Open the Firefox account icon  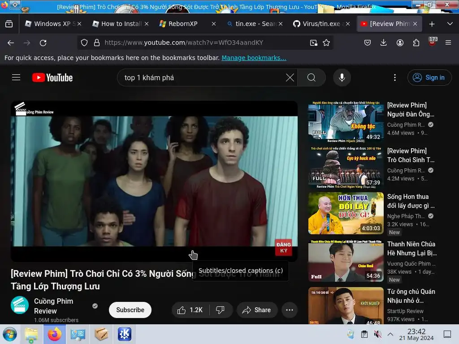(400, 43)
